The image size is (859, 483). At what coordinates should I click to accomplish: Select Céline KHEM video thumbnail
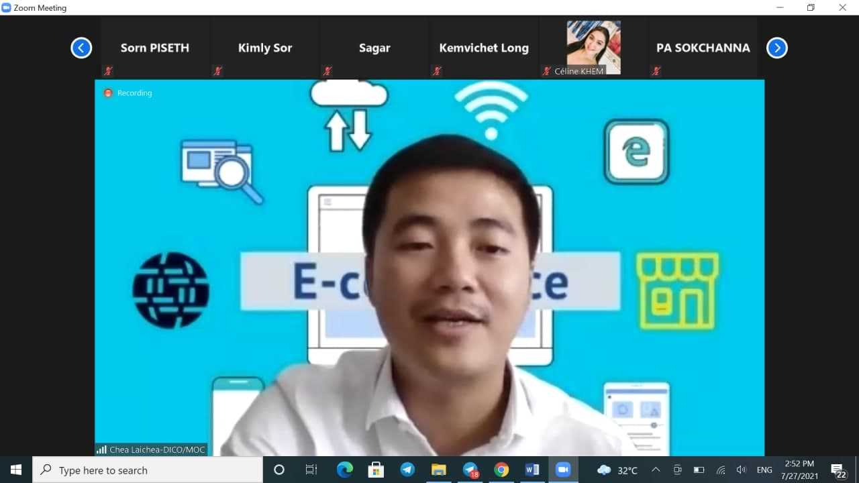593,47
